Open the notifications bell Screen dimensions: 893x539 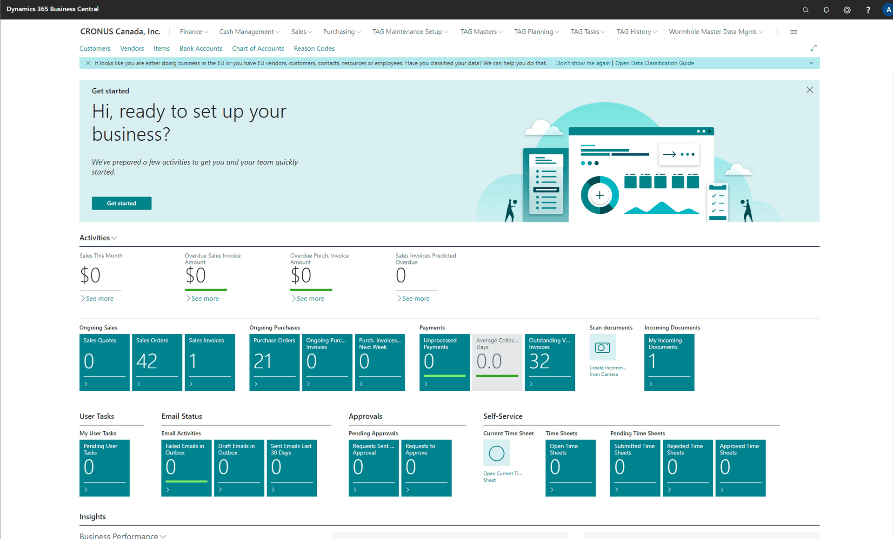pos(826,10)
